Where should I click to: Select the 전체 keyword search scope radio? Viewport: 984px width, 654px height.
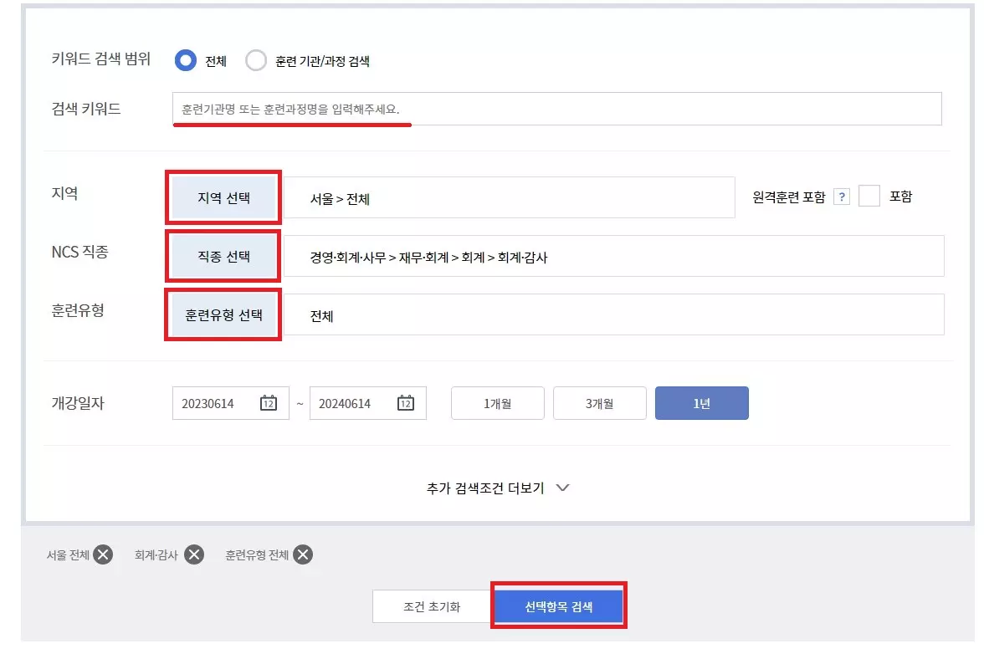pos(185,59)
